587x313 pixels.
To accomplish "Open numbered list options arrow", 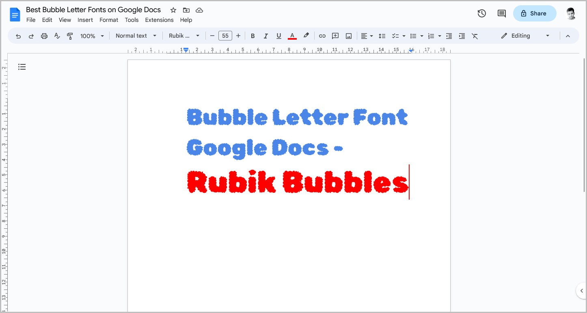I will 440,36.
